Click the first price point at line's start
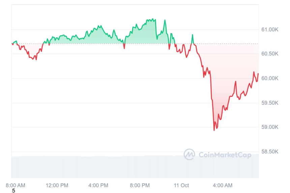This screenshot has width=290, height=193. click(x=12, y=43)
